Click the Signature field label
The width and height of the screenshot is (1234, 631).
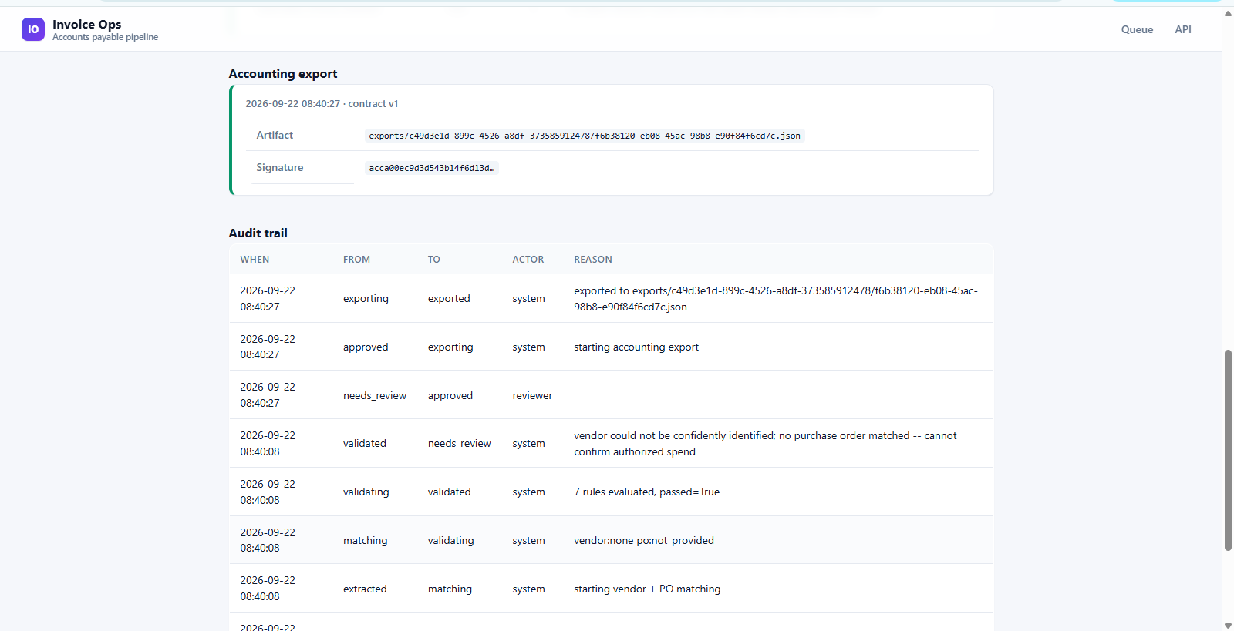coord(280,167)
